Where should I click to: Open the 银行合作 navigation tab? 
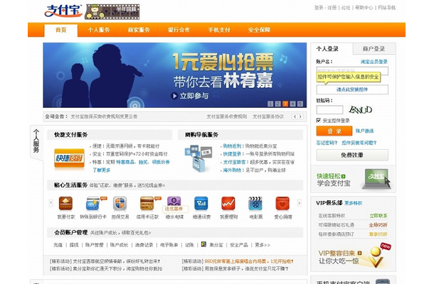coord(179,30)
